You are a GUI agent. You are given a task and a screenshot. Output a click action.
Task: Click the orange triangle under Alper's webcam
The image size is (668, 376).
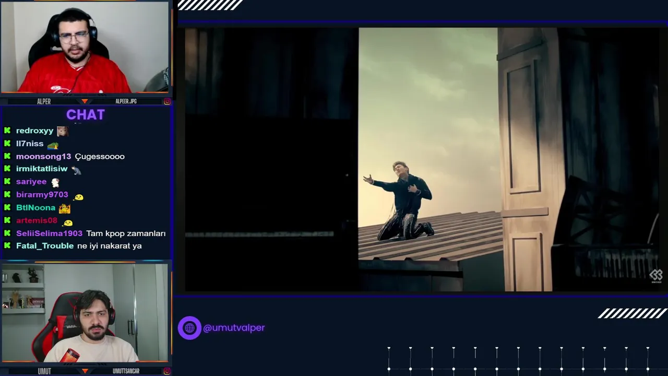pyautogui.click(x=85, y=101)
